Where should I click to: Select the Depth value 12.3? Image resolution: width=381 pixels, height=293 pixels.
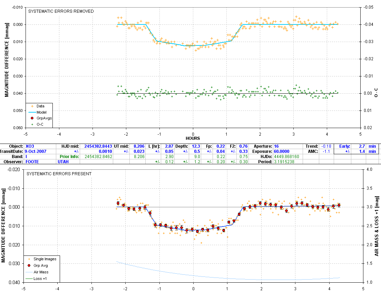pyautogui.click(x=196, y=146)
